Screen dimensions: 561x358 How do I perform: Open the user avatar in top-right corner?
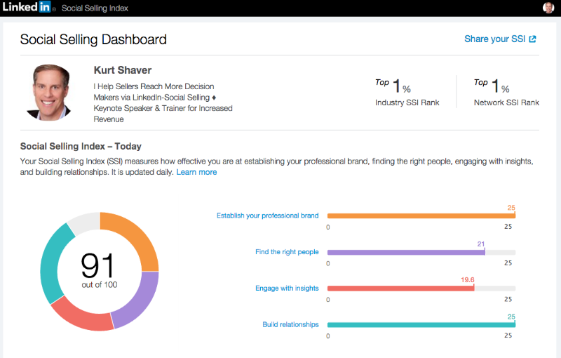point(548,8)
